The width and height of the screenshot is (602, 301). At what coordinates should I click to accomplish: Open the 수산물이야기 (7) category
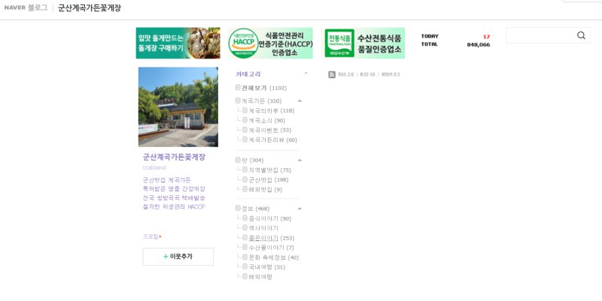tap(271, 248)
